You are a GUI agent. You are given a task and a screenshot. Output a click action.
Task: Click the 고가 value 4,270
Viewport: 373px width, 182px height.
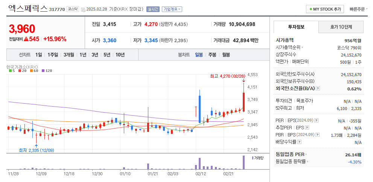pyautogui.click(x=151, y=24)
